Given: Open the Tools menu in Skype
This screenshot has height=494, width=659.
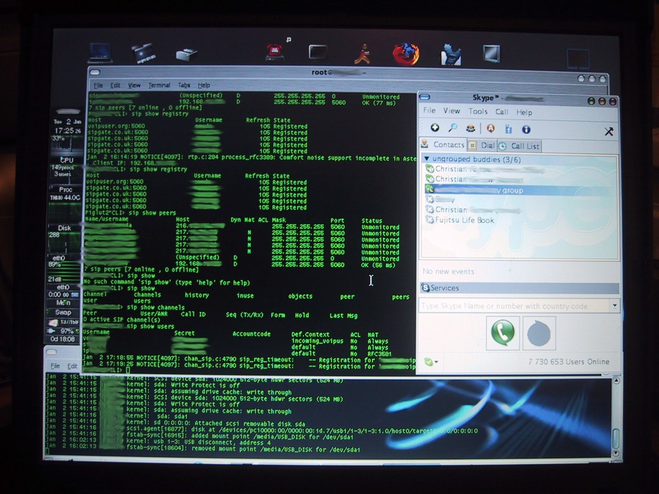Looking at the screenshot, I should (x=478, y=111).
